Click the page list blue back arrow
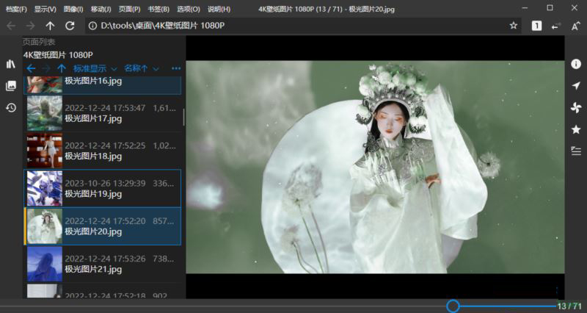Viewport: 587px width, 313px height. (x=31, y=68)
